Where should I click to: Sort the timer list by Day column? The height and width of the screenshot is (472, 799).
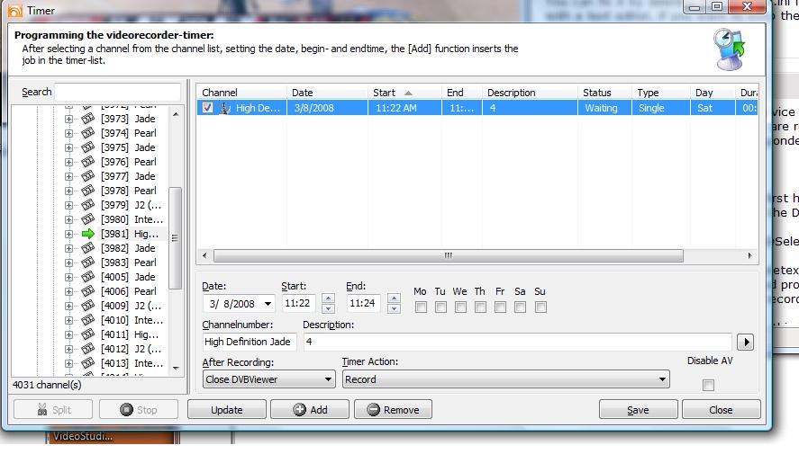(x=713, y=93)
